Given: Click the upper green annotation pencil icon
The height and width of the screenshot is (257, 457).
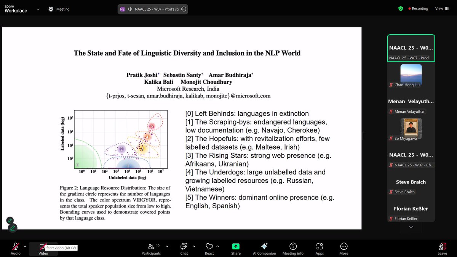Looking at the screenshot, I should [10, 220].
